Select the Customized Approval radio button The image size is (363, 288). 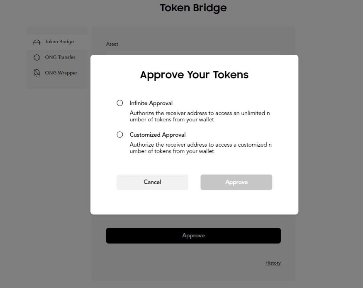[x=120, y=135]
